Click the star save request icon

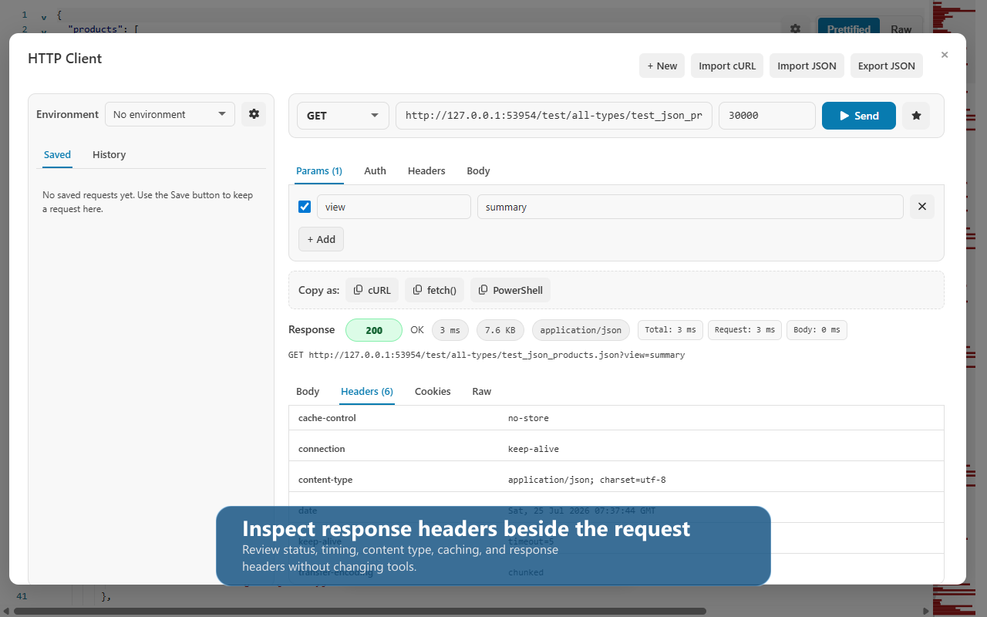point(916,116)
